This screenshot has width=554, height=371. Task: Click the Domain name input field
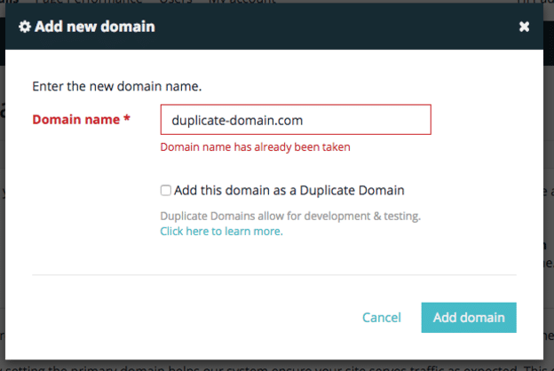(296, 120)
